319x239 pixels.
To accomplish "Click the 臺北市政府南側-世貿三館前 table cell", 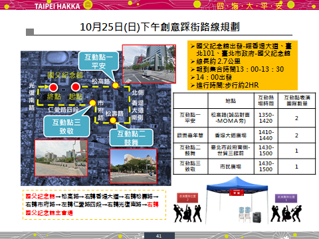I will (x=231, y=150).
